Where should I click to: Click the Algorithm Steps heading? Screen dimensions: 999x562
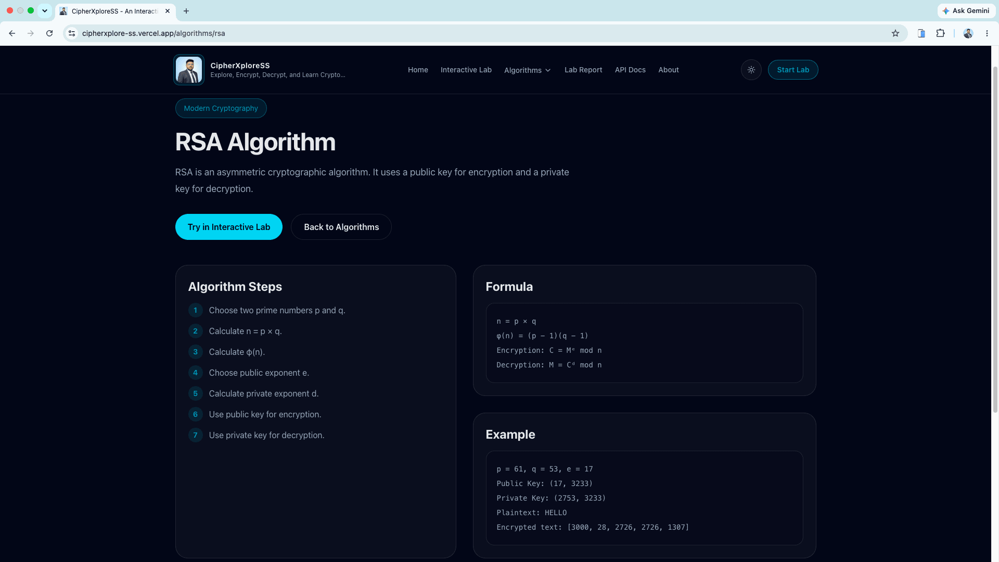pos(235,287)
